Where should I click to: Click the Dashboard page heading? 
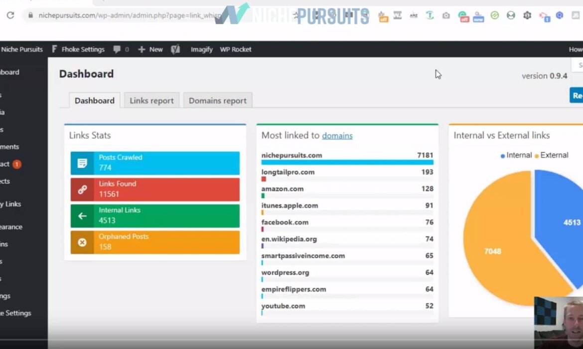[86, 74]
